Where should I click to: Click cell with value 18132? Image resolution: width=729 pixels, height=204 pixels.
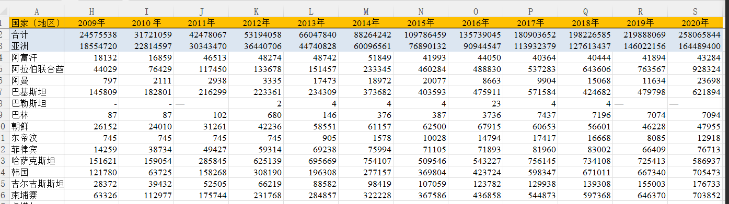click(91, 57)
